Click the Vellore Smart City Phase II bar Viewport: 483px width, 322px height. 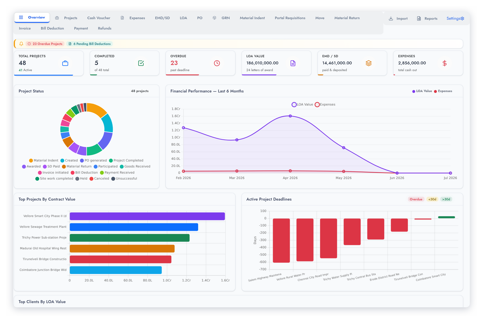coord(147,216)
